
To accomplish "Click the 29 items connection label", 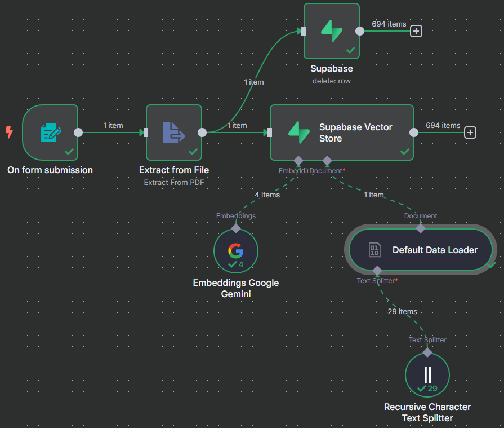I will [x=402, y=311].
